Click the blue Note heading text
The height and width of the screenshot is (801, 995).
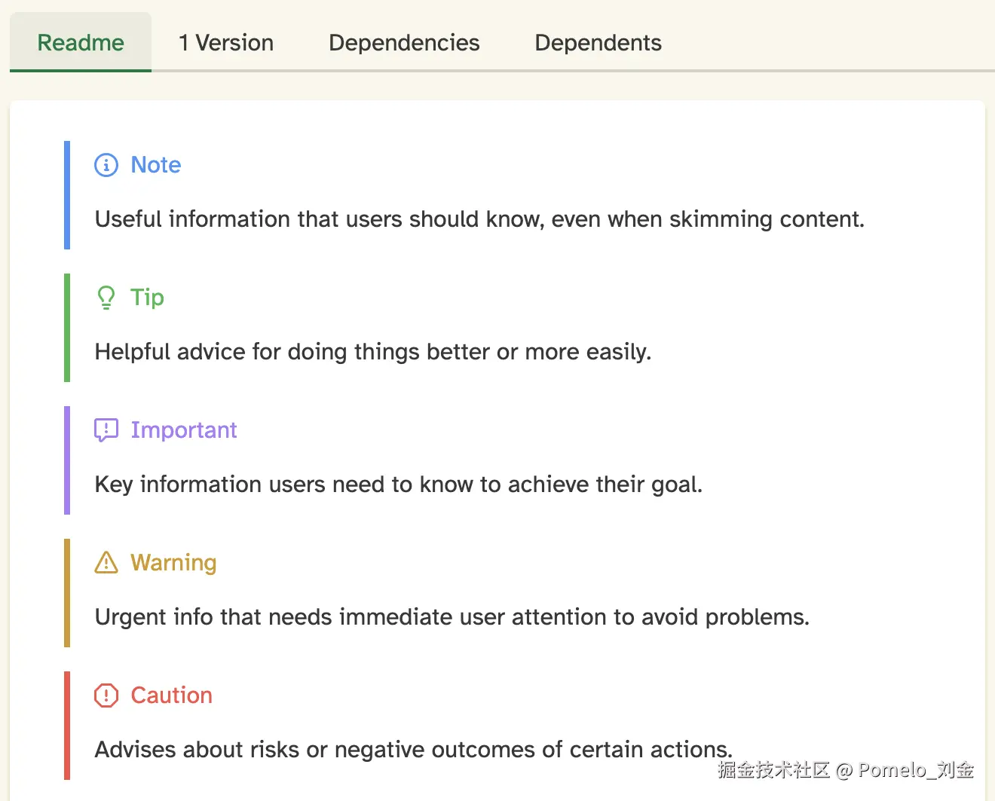pyautogui.click(x=156, y=165)
